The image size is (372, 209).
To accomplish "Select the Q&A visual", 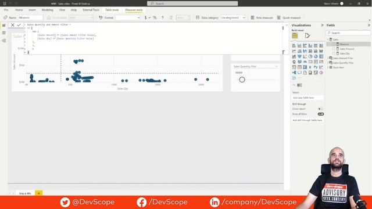I will coord(299,73).
